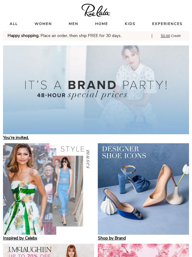The width and height of the screenshot is (192, 257).
Task: Click the 48-hour special prices text
Action: [82, 95]
